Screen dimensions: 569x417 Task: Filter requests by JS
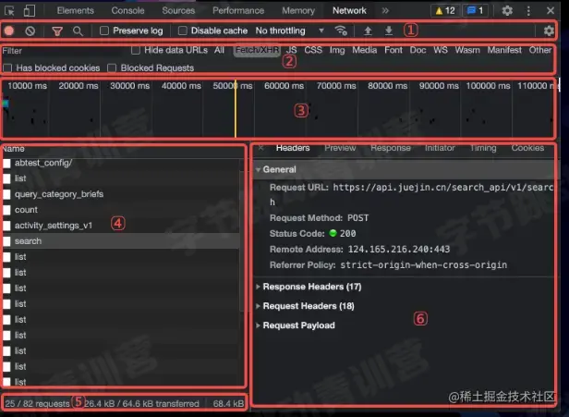291,50
